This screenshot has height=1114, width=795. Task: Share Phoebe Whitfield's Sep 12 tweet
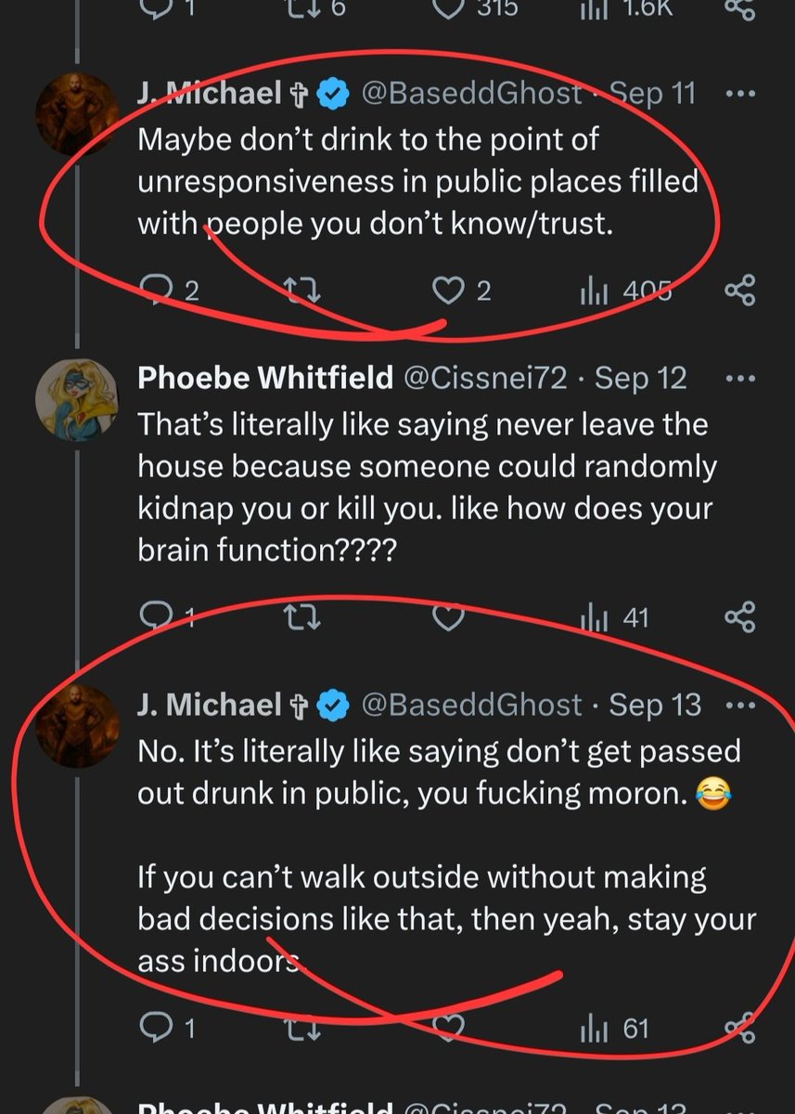(739, 616)
